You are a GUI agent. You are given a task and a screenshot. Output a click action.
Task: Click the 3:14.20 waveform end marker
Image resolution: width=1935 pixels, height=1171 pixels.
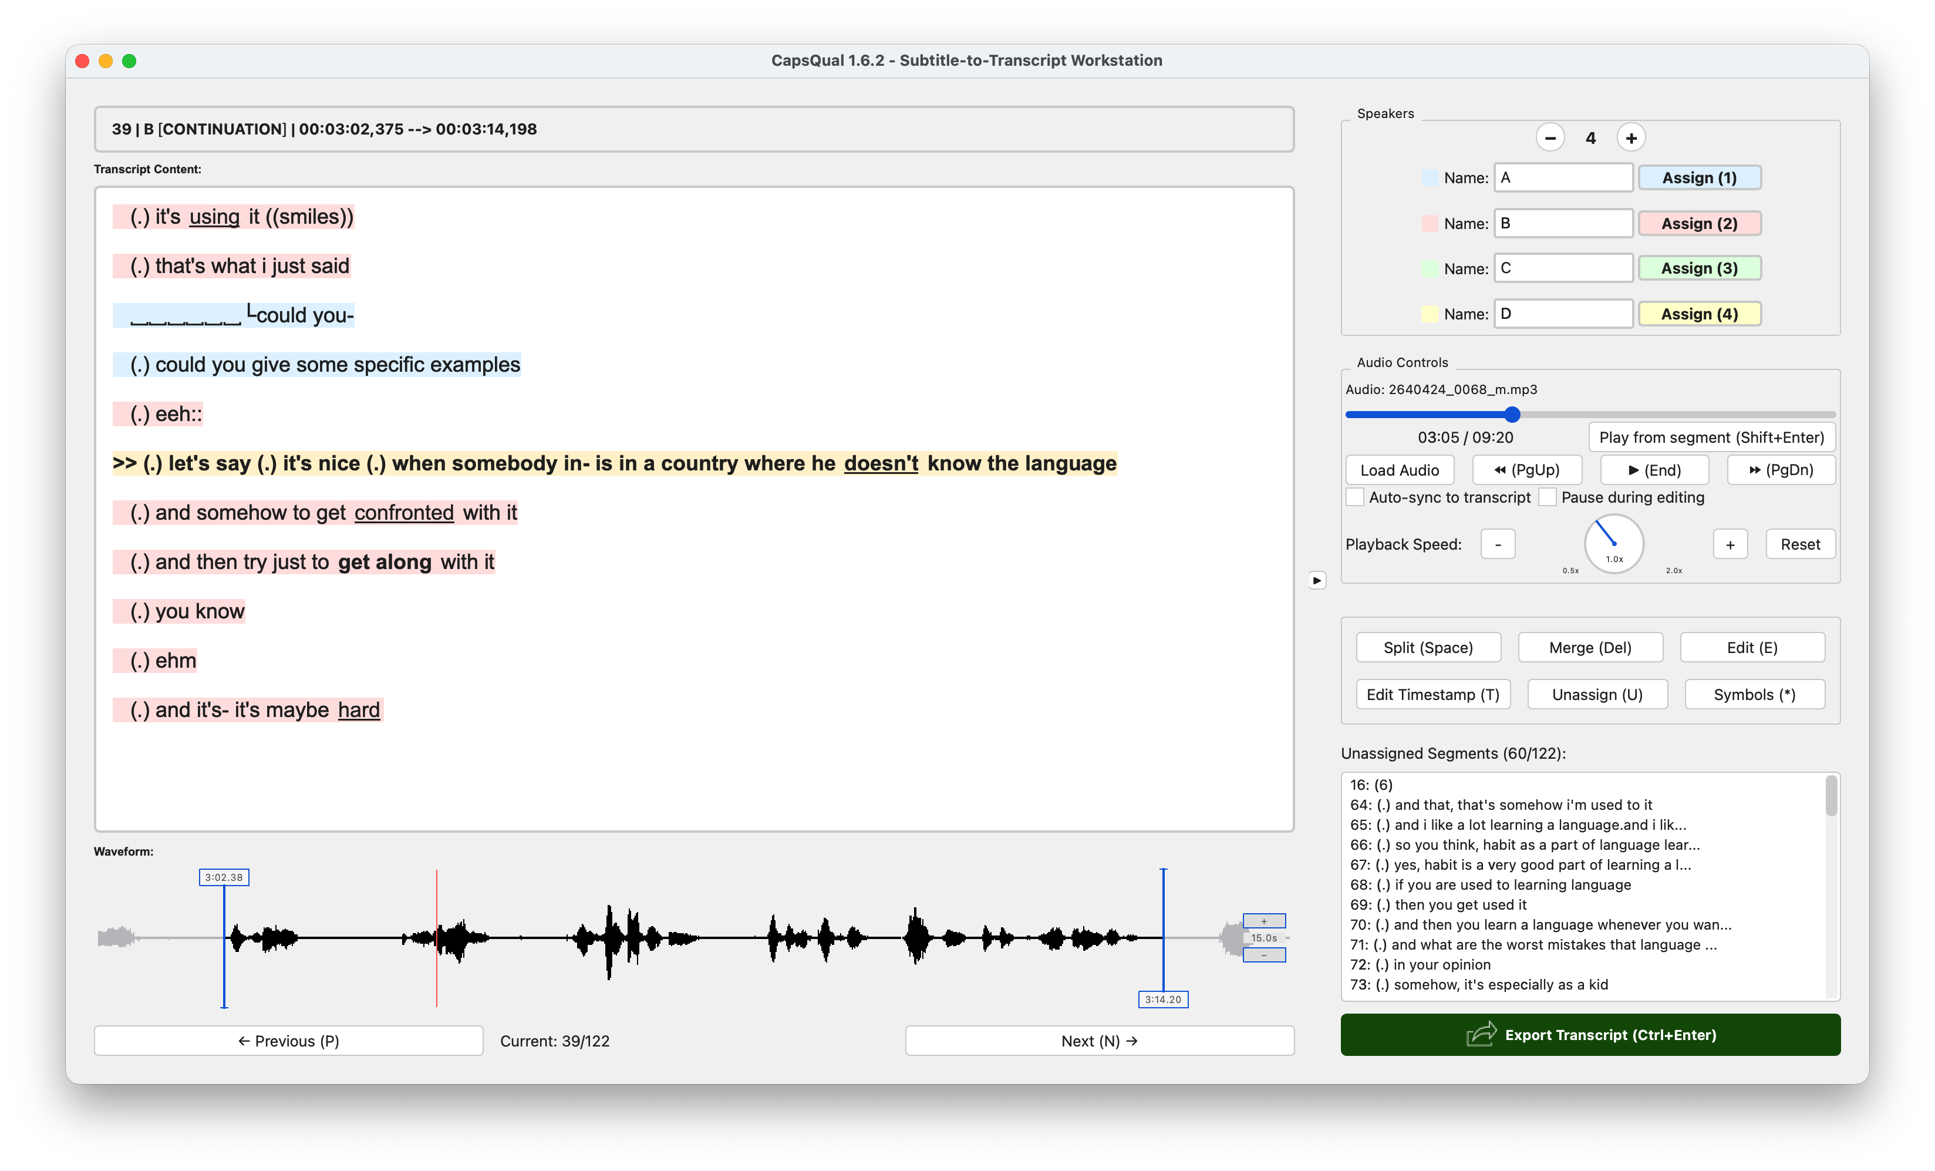[1163, 999]
